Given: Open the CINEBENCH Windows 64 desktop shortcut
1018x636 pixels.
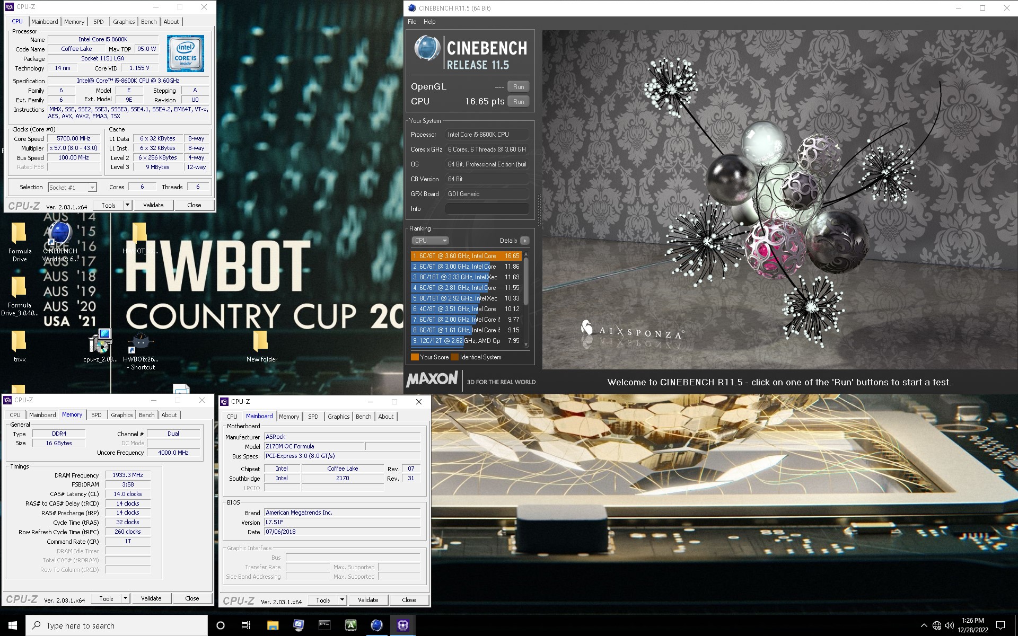Looking at the screenshot, I should pyautogui.click(x=60, y=242).
